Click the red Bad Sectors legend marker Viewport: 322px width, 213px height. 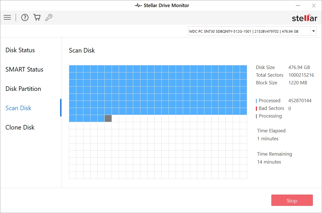[x=257, y=108]
